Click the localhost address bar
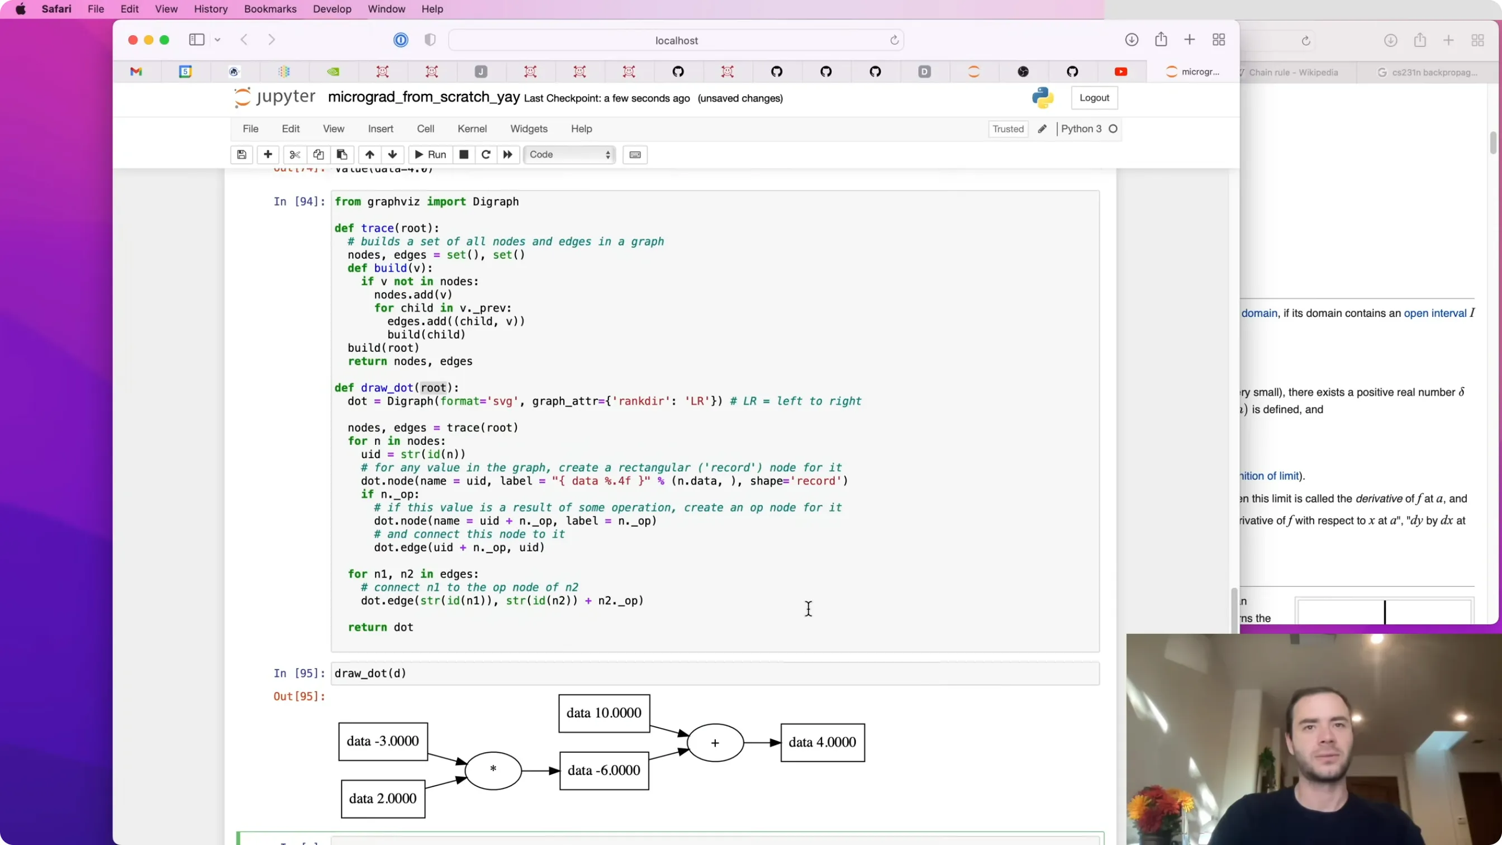 coord(676,40)
